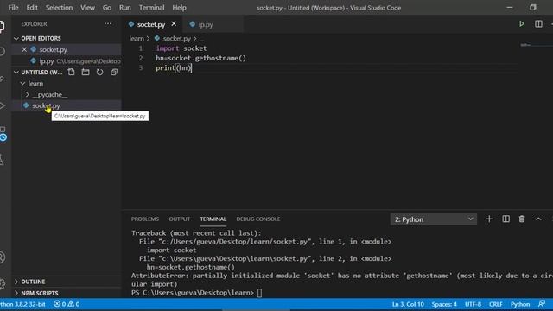Click the learn breadcrumb segment

tap(137, 38)
